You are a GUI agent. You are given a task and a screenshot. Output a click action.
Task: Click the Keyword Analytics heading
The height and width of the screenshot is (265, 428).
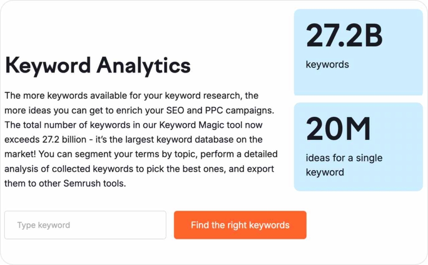[97, 66]
